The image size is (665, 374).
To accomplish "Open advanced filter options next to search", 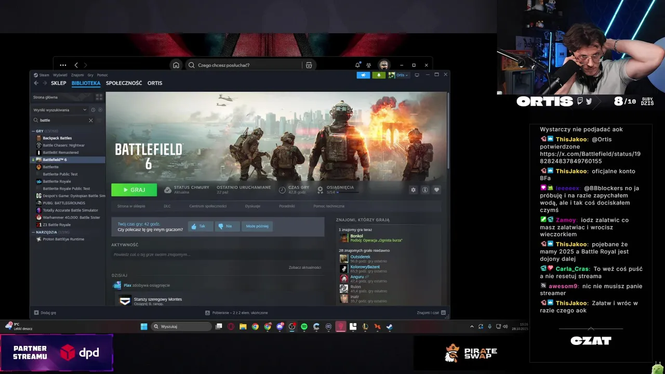I will pos(99,120).
